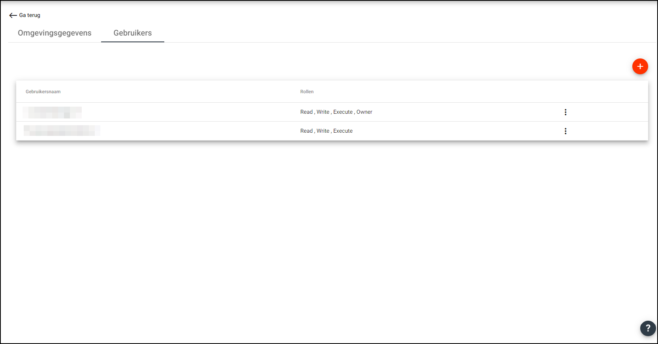Switch to the Omgevingsgegevens tab
Viewport: 658px width, 344px height.
[55, 33]
